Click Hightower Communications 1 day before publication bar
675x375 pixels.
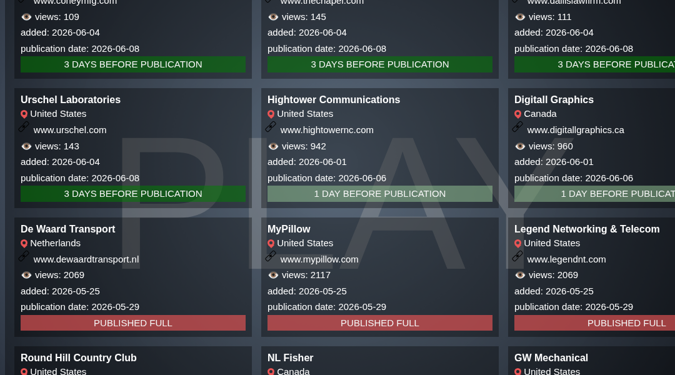coord(380,194)
